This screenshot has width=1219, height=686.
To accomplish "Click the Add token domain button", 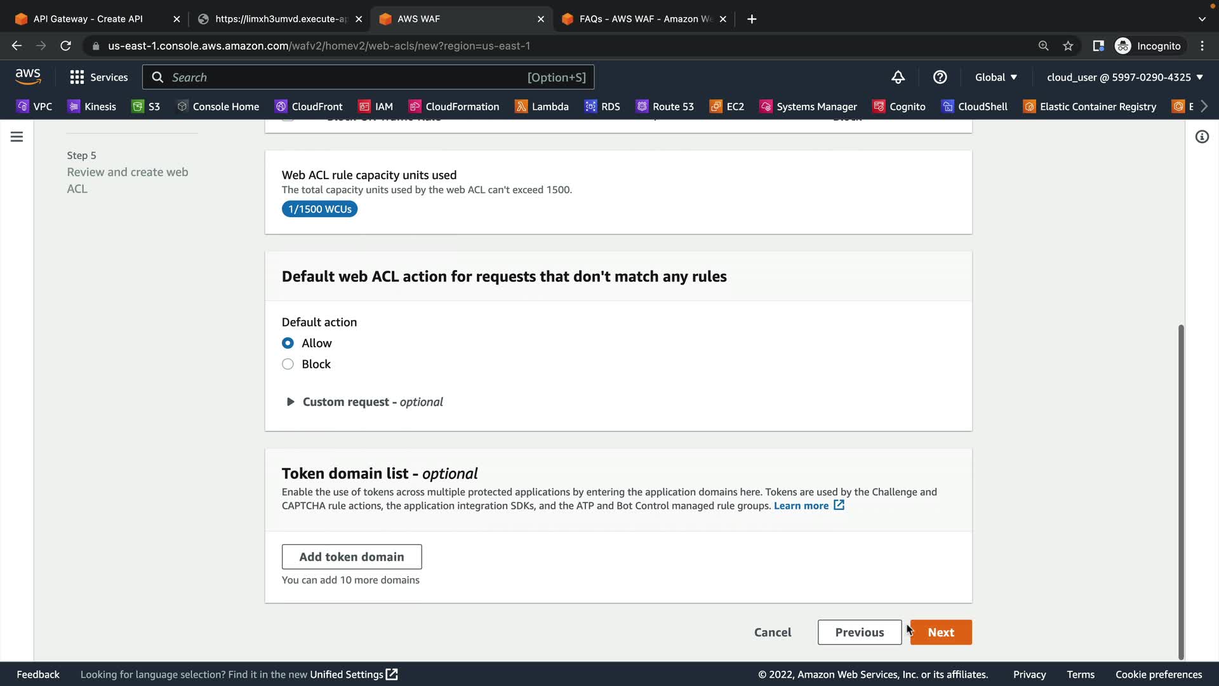I will 351,557.
